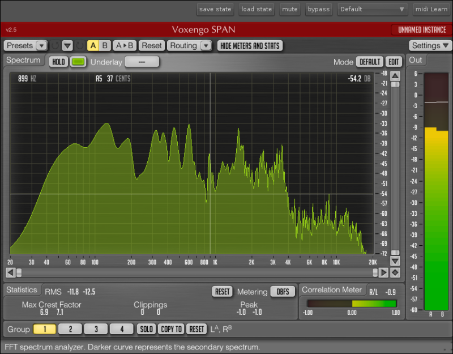Screen dimensions: 453x354
Task: Click the redo arrow icon beside Presets
Action: coord(80,46)
